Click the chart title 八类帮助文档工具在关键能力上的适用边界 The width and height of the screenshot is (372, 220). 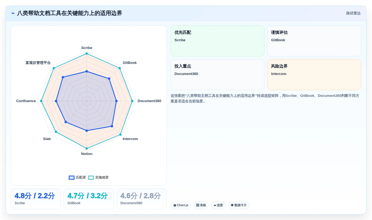[69, 13]
